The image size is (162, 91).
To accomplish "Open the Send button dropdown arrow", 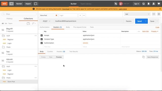I will (146, 21).
